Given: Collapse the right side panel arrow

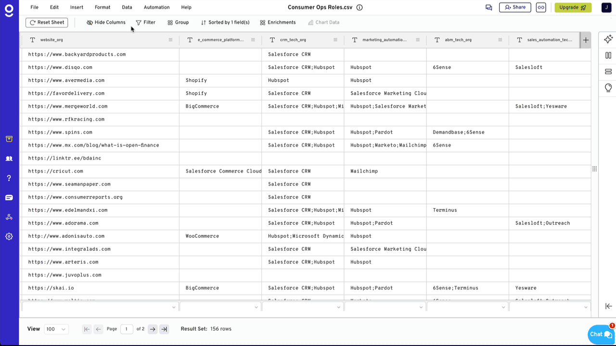Looking at the screenshot, I should (x=608, y=306).
